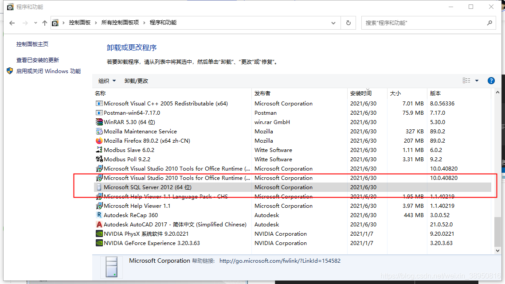Viewport: 505px width, 284px height.
Task: Click the 卸载/更改 button
Action: coord(136,81)
